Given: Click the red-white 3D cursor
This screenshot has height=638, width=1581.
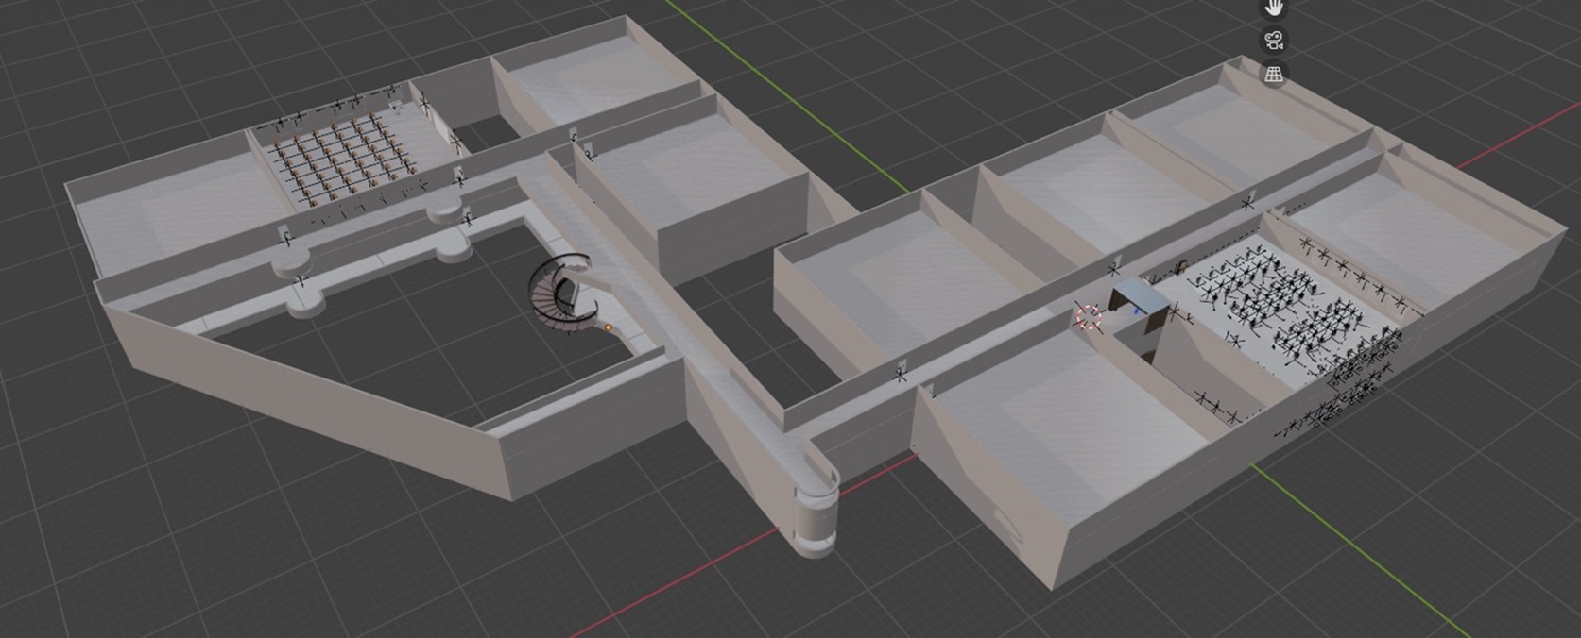Looking at the screenshot, I should (x=1091, y=317).
